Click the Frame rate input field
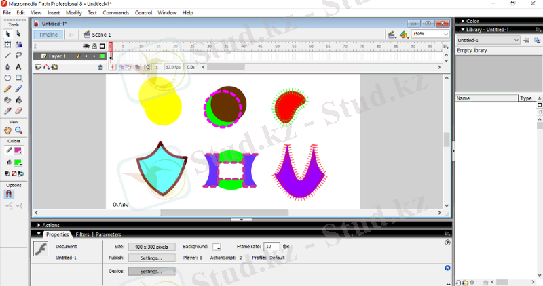 [x=271, y=247]
